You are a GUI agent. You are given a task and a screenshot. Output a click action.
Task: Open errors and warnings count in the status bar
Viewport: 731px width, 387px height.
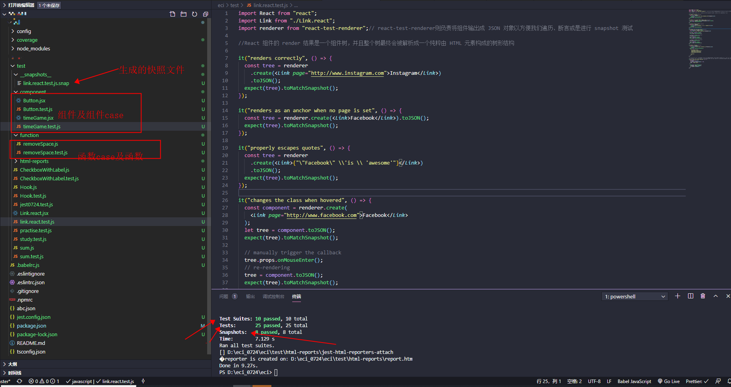(44, 381)
